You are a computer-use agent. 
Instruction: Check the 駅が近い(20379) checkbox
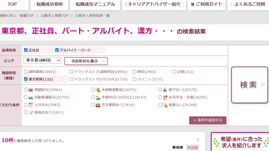pyautogui.click(x=160, y=89)
